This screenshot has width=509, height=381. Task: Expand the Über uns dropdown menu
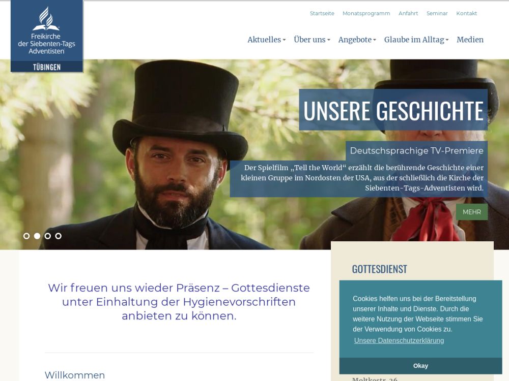point(312,40)
